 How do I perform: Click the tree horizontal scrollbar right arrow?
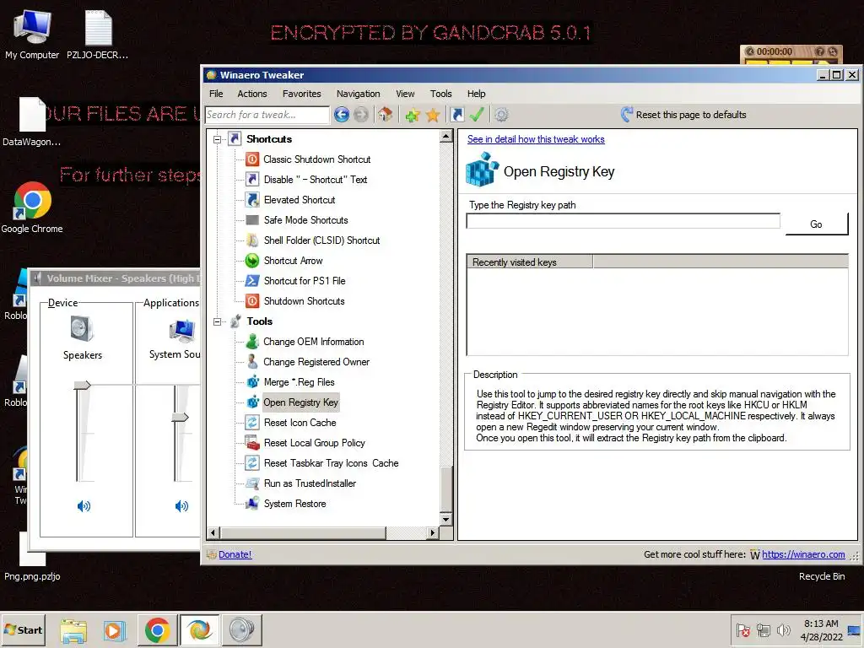point(433,532)
